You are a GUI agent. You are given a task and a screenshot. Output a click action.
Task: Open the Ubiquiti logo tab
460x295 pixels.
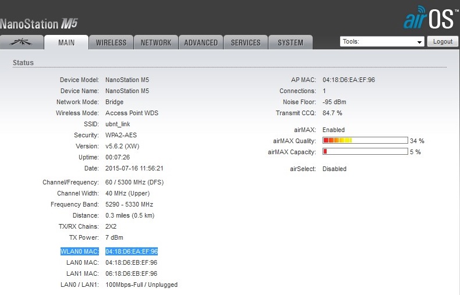tap(22, 42)
